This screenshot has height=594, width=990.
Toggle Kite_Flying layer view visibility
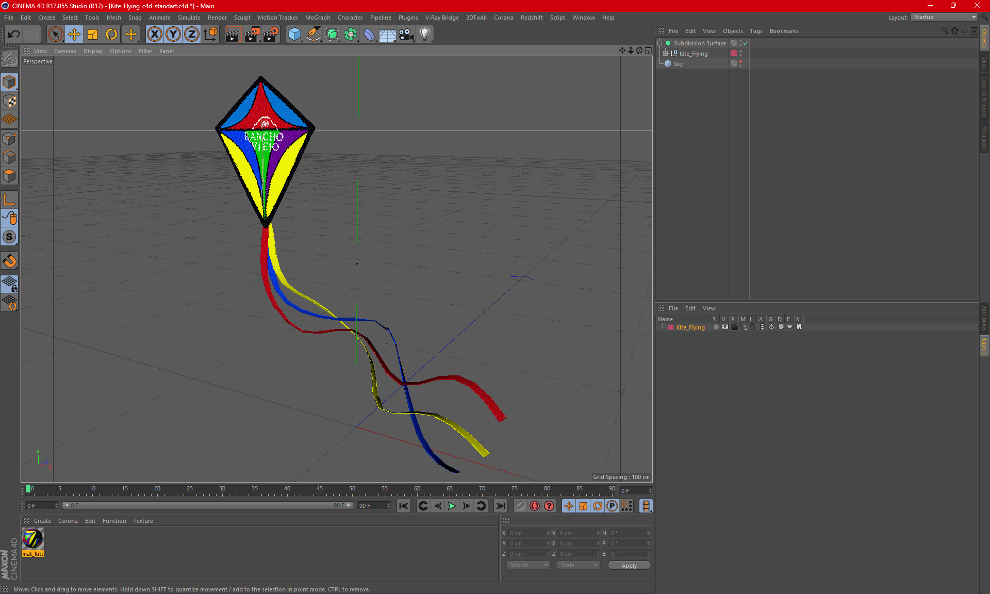coord(725,327)
